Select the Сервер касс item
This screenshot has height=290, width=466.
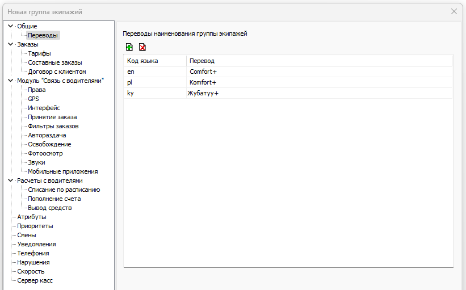[x=35, y=280]
